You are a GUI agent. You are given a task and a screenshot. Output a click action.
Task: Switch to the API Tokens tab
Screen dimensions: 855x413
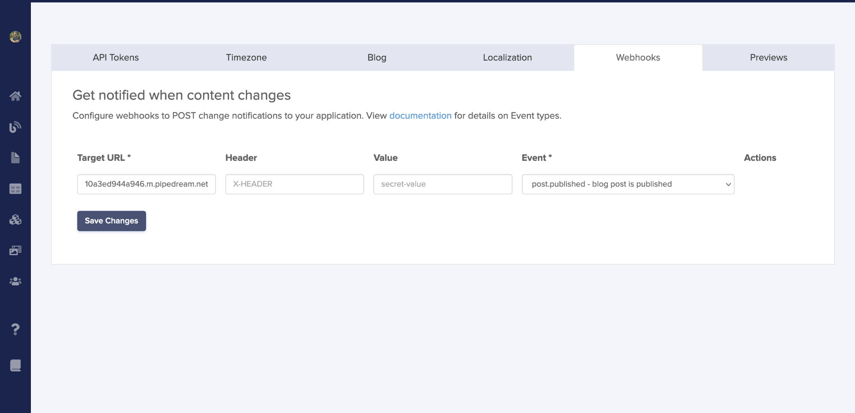[x=116, y=58]
